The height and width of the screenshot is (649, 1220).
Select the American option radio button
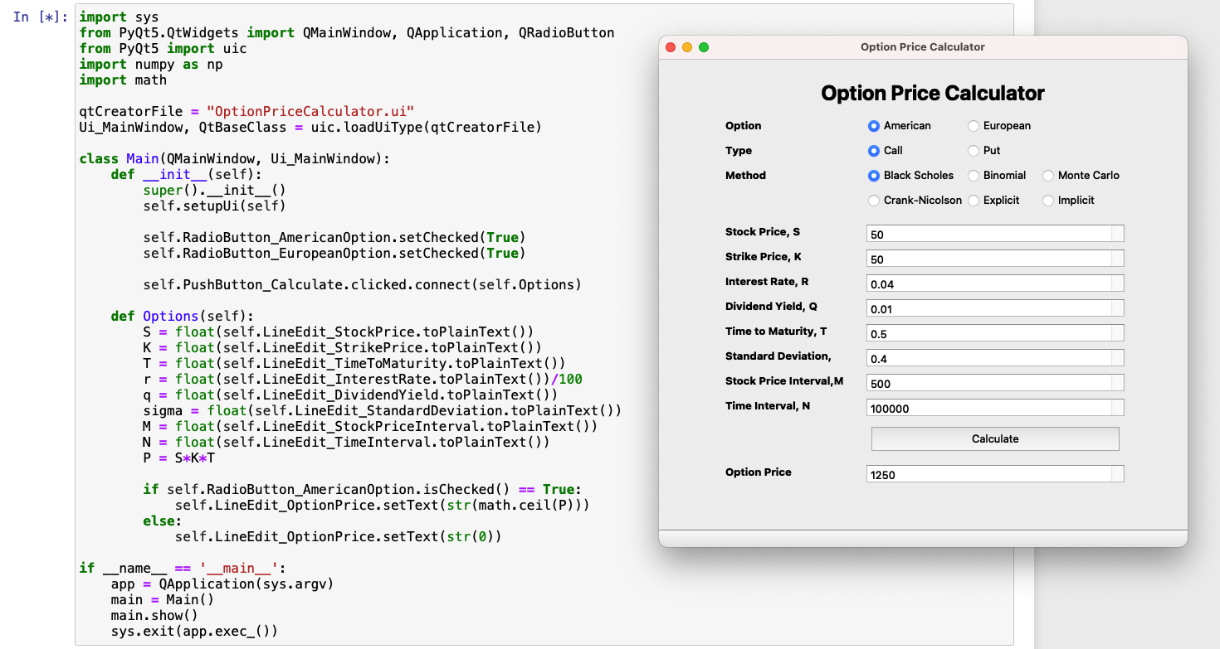[x=873, y=126]
